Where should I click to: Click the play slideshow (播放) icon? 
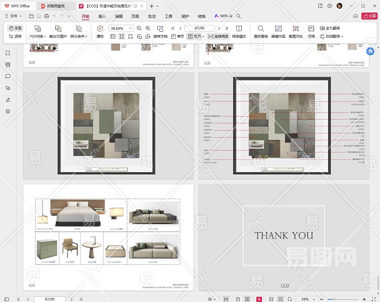click(100, 29)
